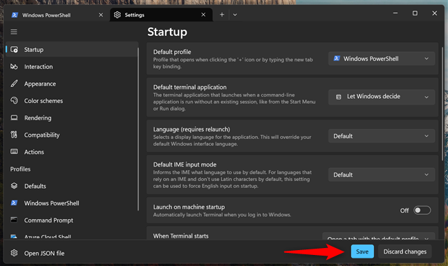Click the PowerShell icon on the first tab
The height and width of the screenshot is (266, 448).
click(x=15, y=15)
